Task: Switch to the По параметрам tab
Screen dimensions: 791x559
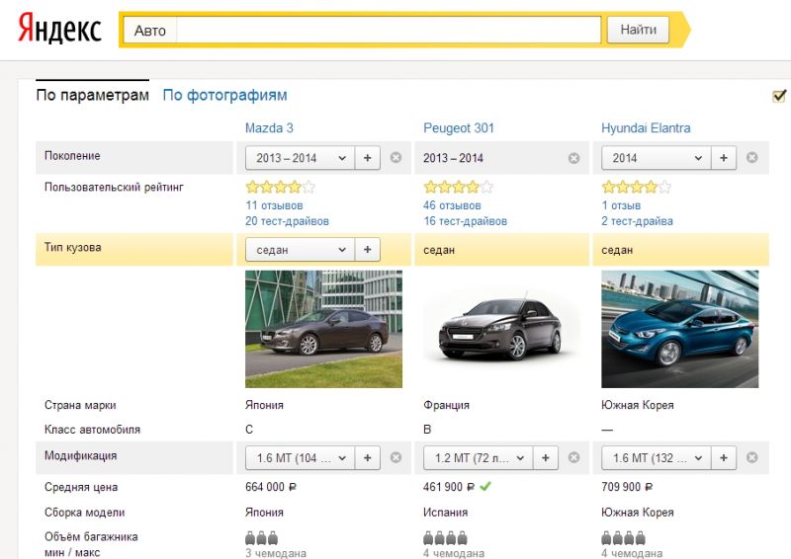Action: [x=92, y=95]
